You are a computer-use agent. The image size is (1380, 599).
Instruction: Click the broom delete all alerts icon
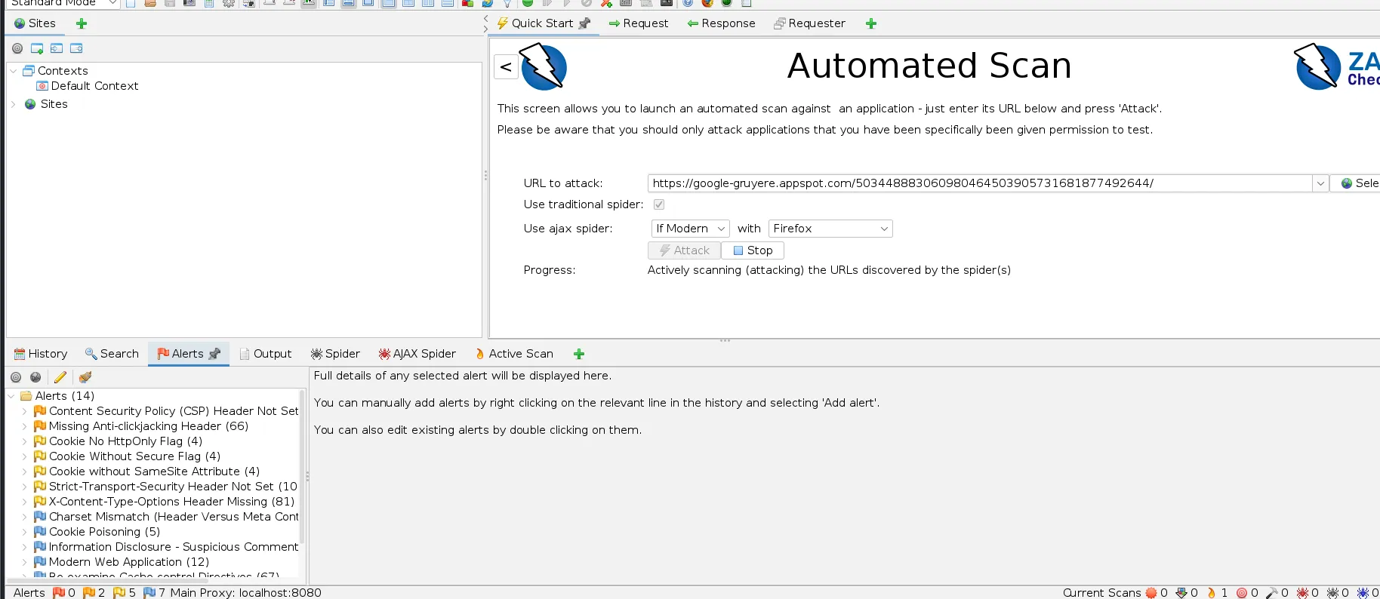click(x=85, y=377)
